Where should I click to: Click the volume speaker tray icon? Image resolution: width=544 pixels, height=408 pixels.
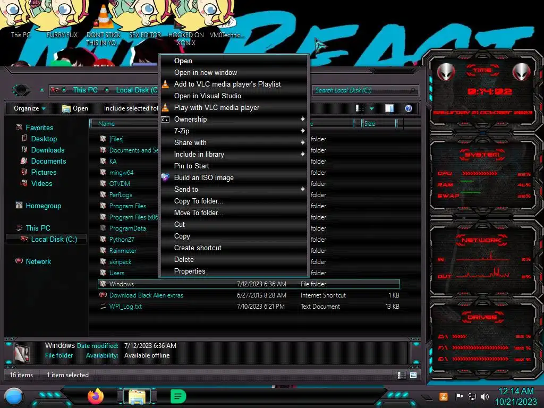[485, 396]
